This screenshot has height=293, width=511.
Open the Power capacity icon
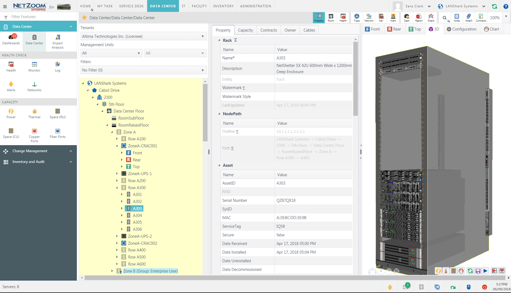[x=11, y=114]
